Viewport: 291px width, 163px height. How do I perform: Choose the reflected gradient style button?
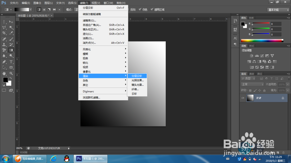(x=54, y=10)
